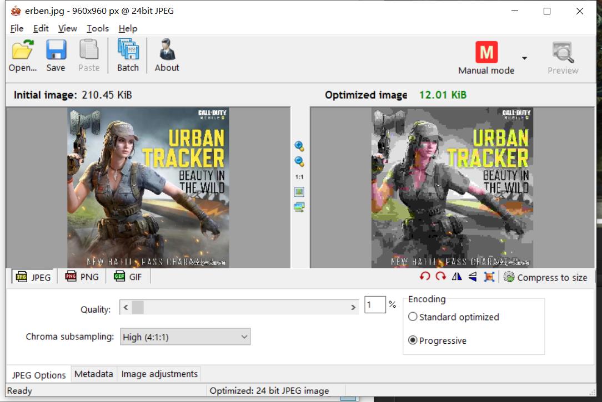Save the optimized image
Image resolution: width=602 pixels, height=402 pixels.
pos(56,55)
